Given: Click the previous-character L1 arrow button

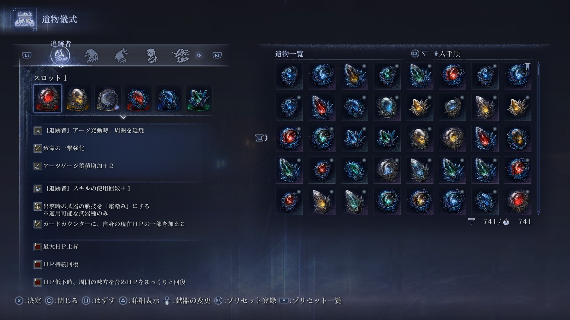Looking at the screenshot, I should tap(27, 55).
